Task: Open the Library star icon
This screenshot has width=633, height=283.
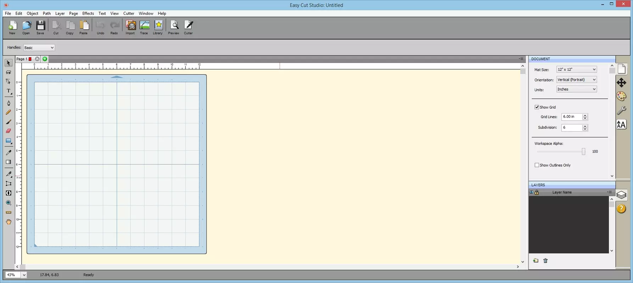Action: click(x=158, y=28)
